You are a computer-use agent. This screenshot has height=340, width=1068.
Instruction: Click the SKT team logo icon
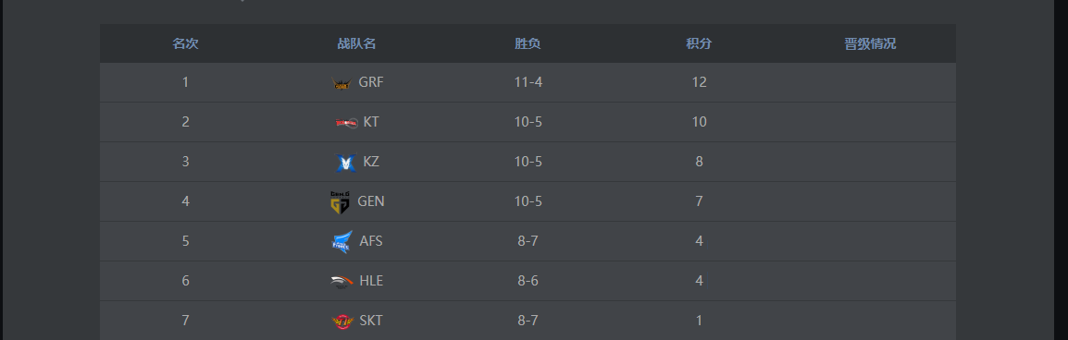tap(342, 321)
